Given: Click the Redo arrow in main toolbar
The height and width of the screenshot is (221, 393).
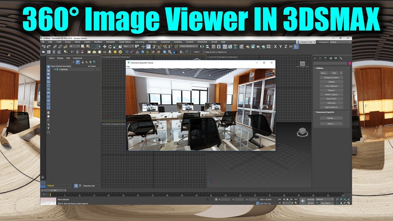Looking at the screenshot, I should 49,46.
